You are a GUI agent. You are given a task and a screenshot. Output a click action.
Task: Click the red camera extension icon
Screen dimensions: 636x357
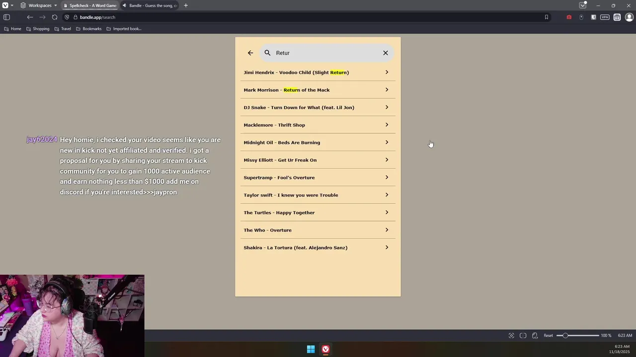point(569,17)
